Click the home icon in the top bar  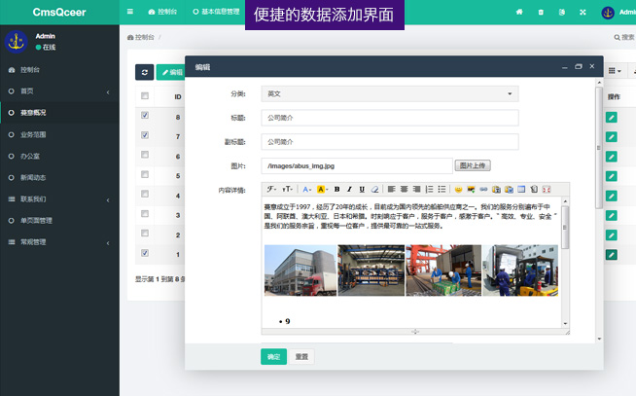point(519,13)
